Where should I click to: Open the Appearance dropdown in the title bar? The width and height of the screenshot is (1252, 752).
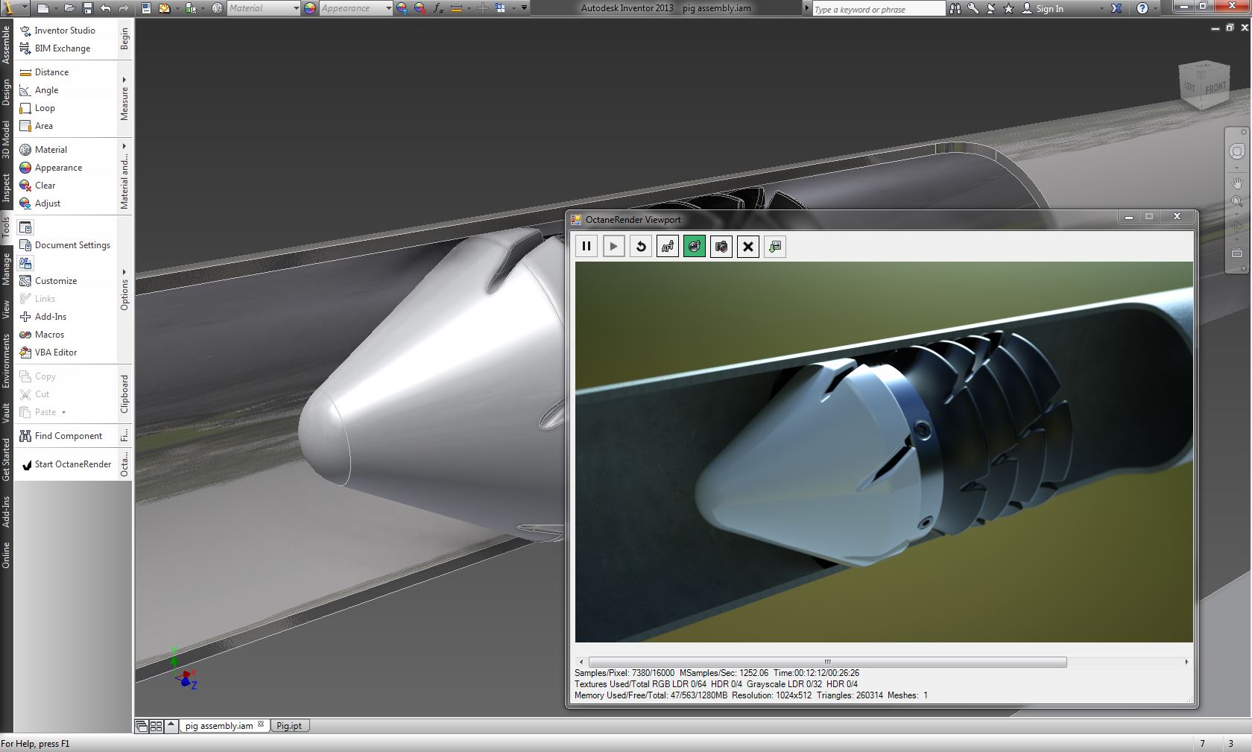click(355, 8)
